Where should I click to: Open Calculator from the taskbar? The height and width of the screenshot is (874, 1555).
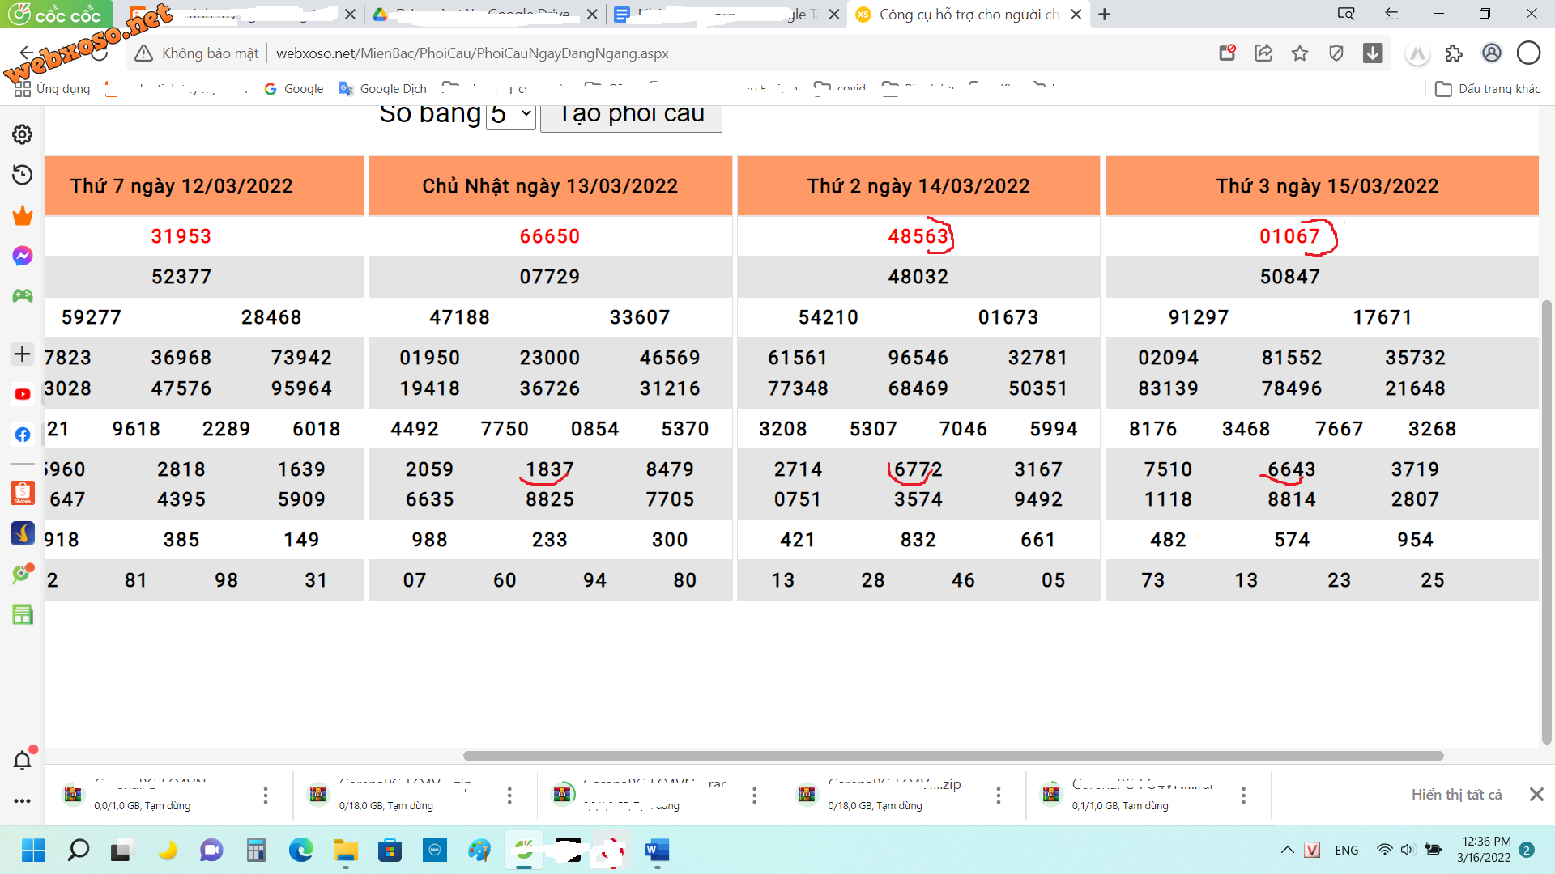tap(256, 851)
